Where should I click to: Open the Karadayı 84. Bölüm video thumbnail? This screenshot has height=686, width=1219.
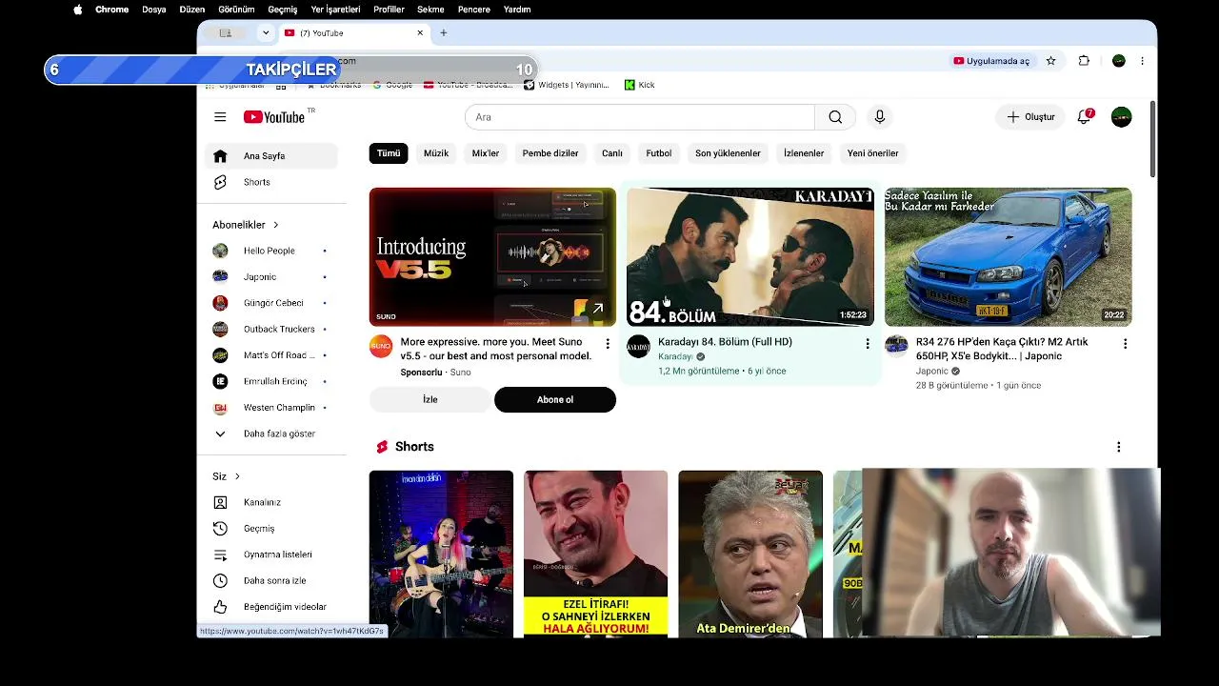point(750,257)
